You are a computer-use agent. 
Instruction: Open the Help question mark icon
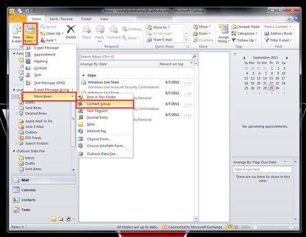[x=296, y=19]
